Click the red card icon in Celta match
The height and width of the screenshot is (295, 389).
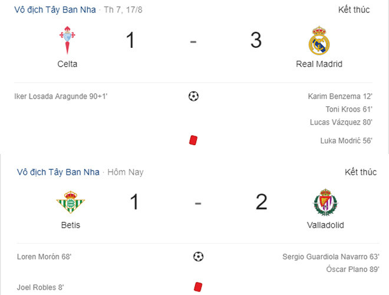click(x=193, y=140)
